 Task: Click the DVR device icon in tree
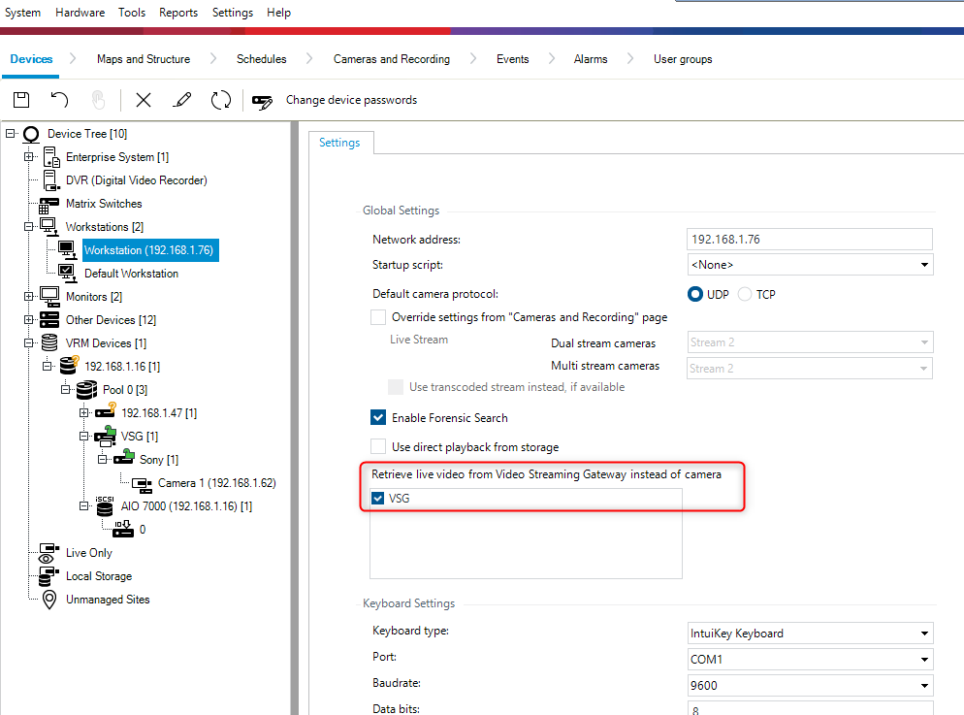(x=49, y=180)
